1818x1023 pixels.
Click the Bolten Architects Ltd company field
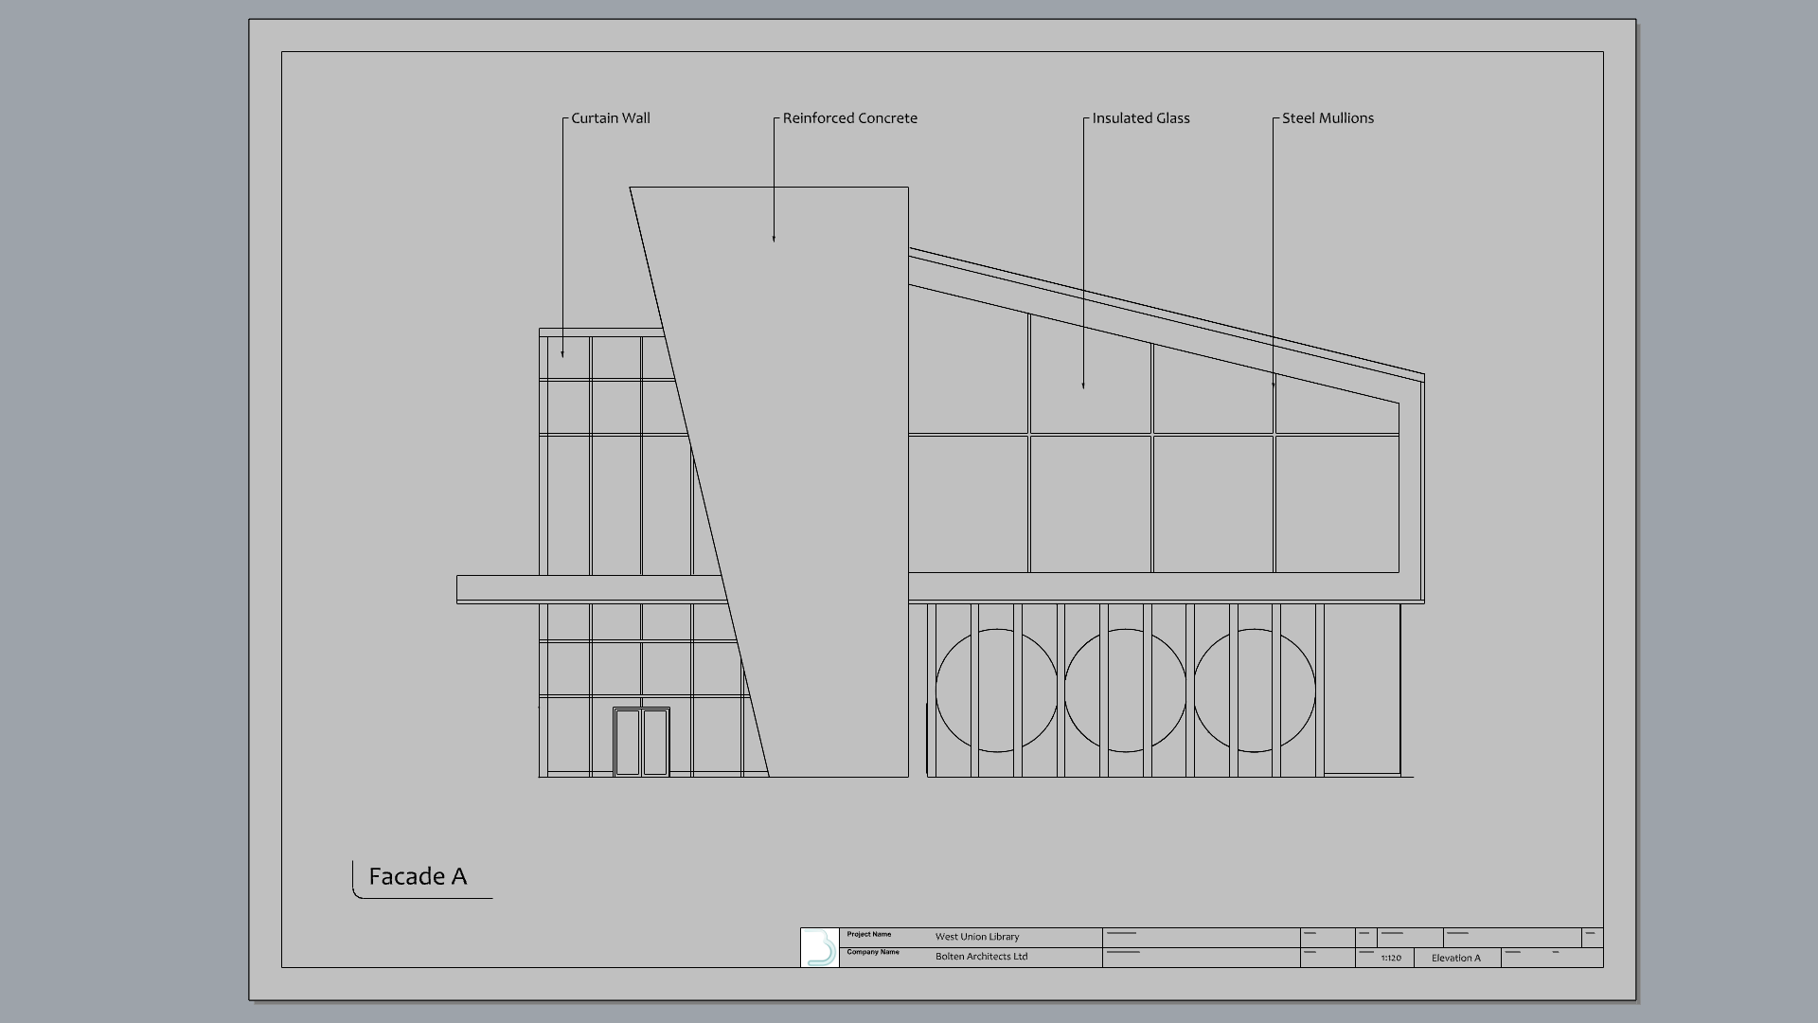[981, 957]
